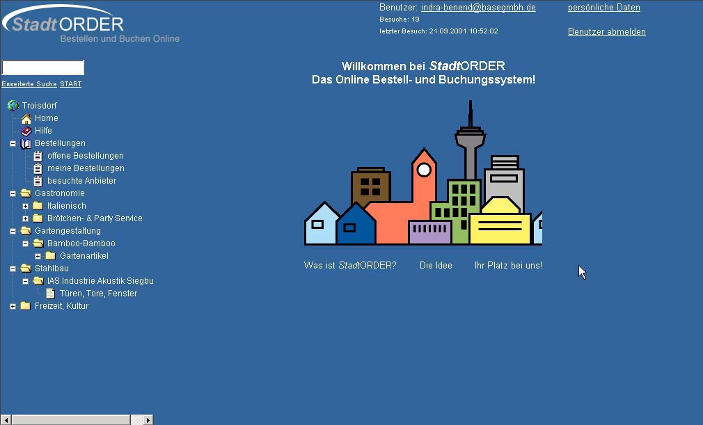Open the Erweiterte Suche link
The image size is (703, 425).
point(29,84)
